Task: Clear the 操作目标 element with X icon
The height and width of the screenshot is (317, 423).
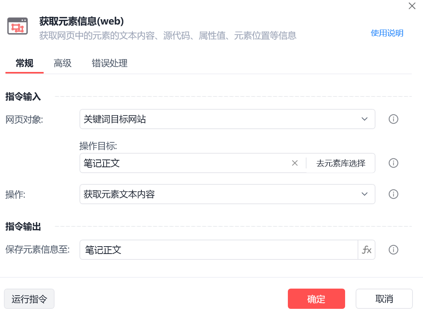Action: point(295,163)
